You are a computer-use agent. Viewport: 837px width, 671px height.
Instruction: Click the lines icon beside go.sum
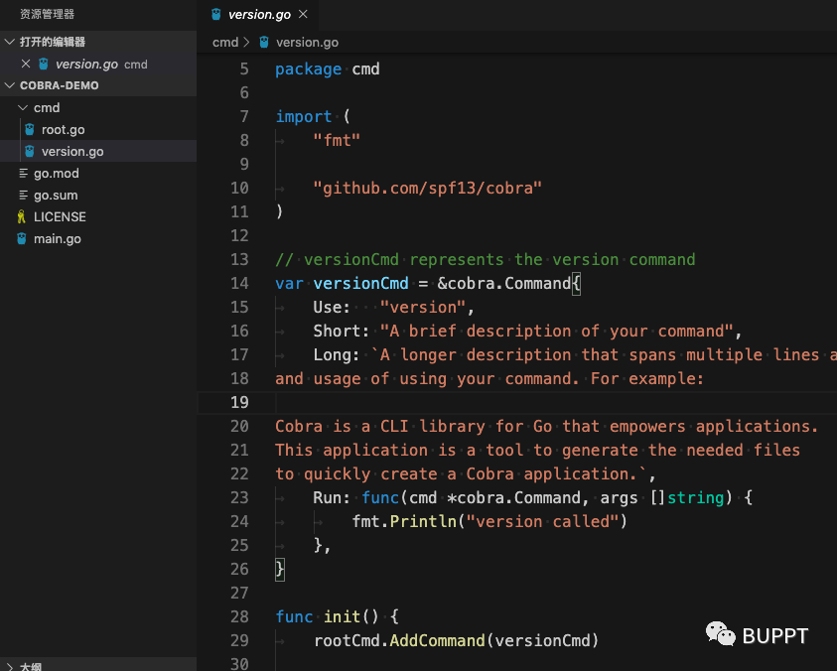pyautogui.click(x=23, y=195)
